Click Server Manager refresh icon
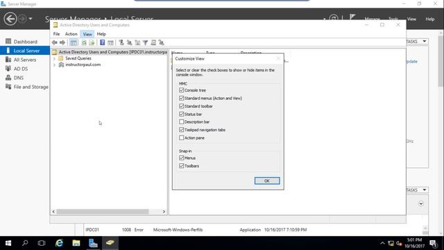 pyautogui.click(x=334, y=19)
